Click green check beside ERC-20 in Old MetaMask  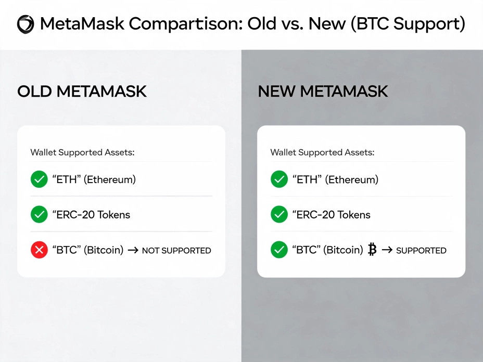39,214
